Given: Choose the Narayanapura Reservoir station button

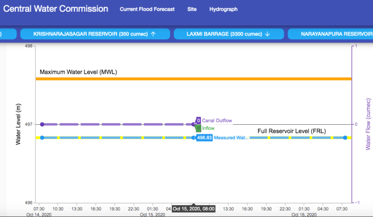Looking at the screenshot, I should 330,34.
